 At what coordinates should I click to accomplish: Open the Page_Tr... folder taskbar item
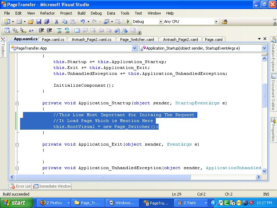coord(88,203)
